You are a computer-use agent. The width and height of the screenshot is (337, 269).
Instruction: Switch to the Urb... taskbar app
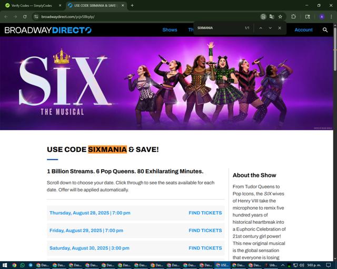(271, 265)
